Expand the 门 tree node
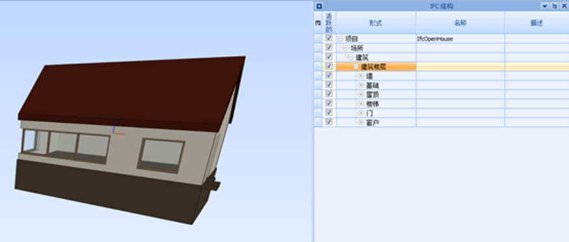The height and width of the screenshot is (242, 569). pyautogui.click(x=361, y=113)
